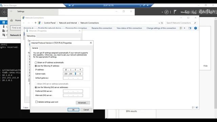This screenshot has width=217, height=122.
Task: Select Dashboard icon in Server Manager sidebar
Action: click(4, 22)
